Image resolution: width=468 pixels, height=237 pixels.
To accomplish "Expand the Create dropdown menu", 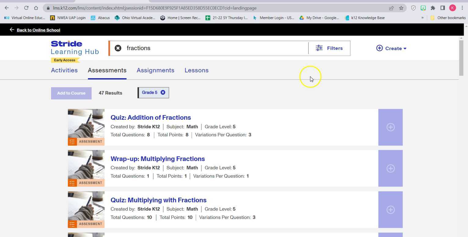I will (x=391, y=48).
